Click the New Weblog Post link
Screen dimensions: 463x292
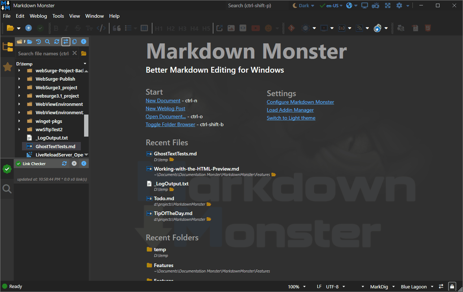tap(165, 108)
